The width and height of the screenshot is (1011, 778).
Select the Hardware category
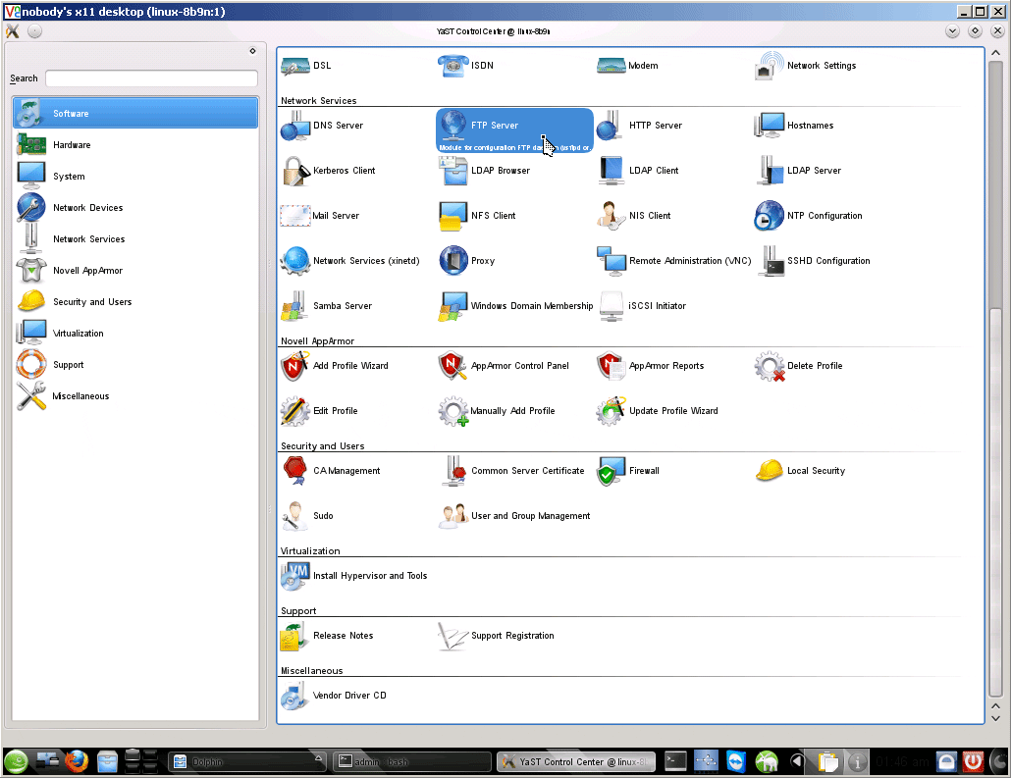(135, 145)
